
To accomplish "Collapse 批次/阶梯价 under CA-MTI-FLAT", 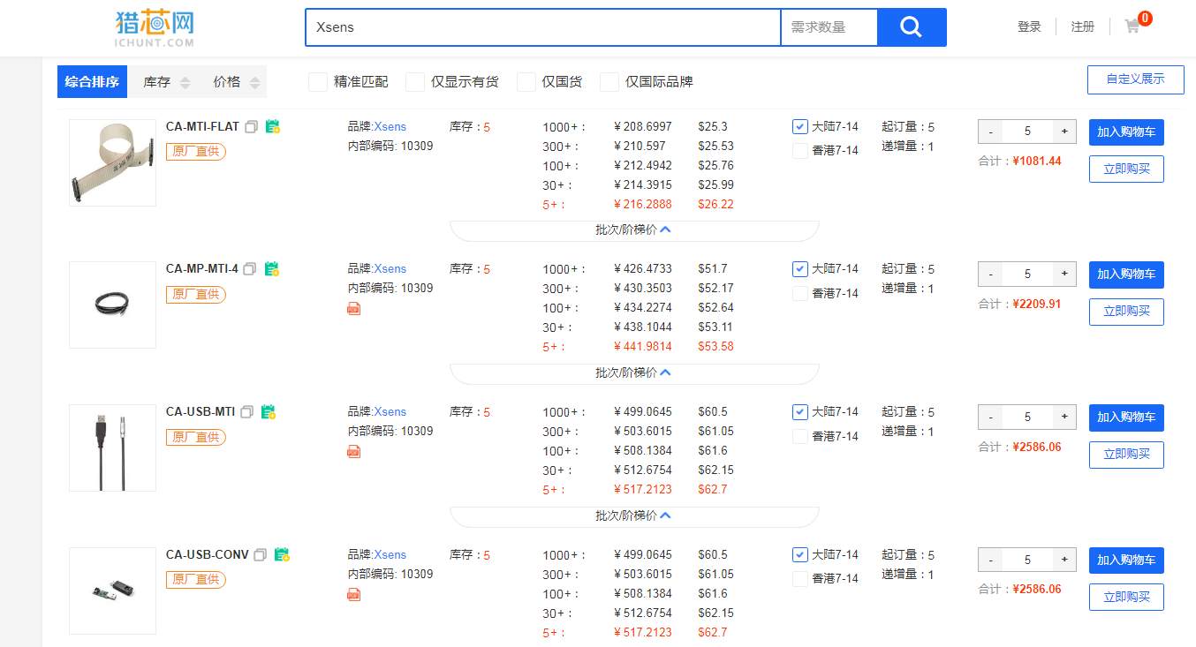I will pyautogui.click(x=634, y=229).
